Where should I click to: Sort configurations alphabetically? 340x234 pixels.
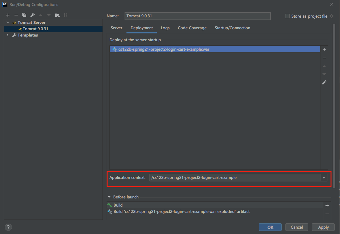65,15
